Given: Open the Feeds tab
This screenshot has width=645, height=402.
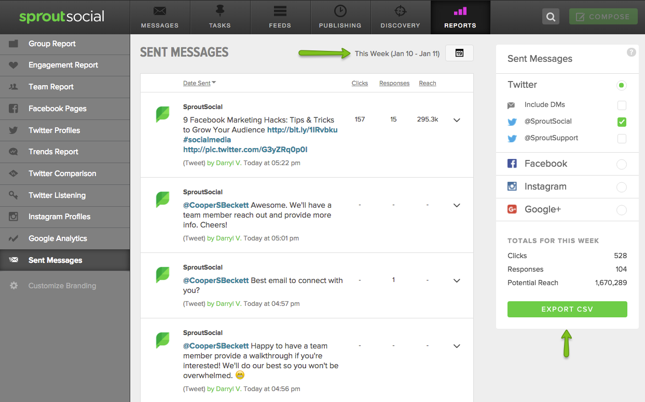Looking at the screenshot, I should coord(280,17).
